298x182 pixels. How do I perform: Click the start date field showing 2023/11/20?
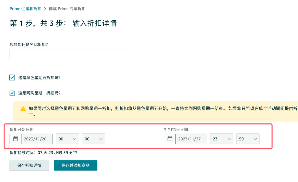[x=37, y=139]
